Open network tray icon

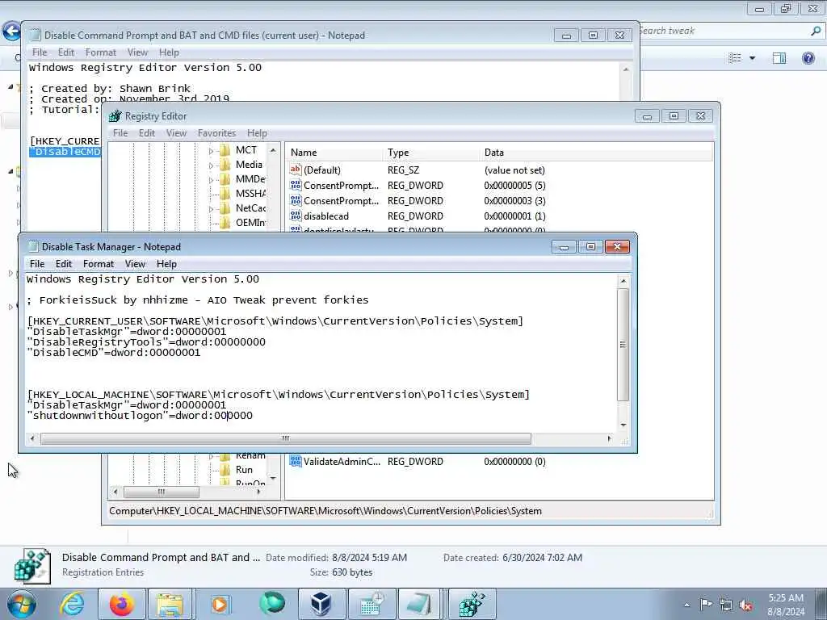coord(726,605)
